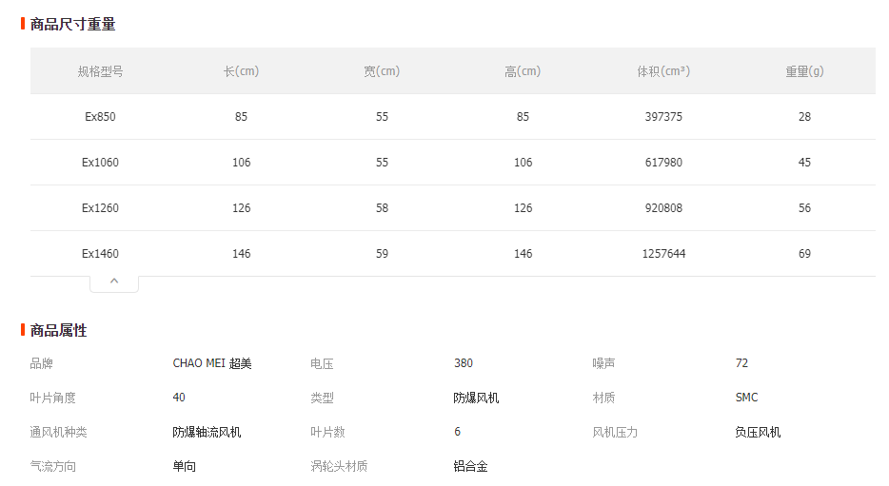The width and height of the screenshot is (889, 486).
Task: Click the 长(cm) column header
Action: pos(241,71)
